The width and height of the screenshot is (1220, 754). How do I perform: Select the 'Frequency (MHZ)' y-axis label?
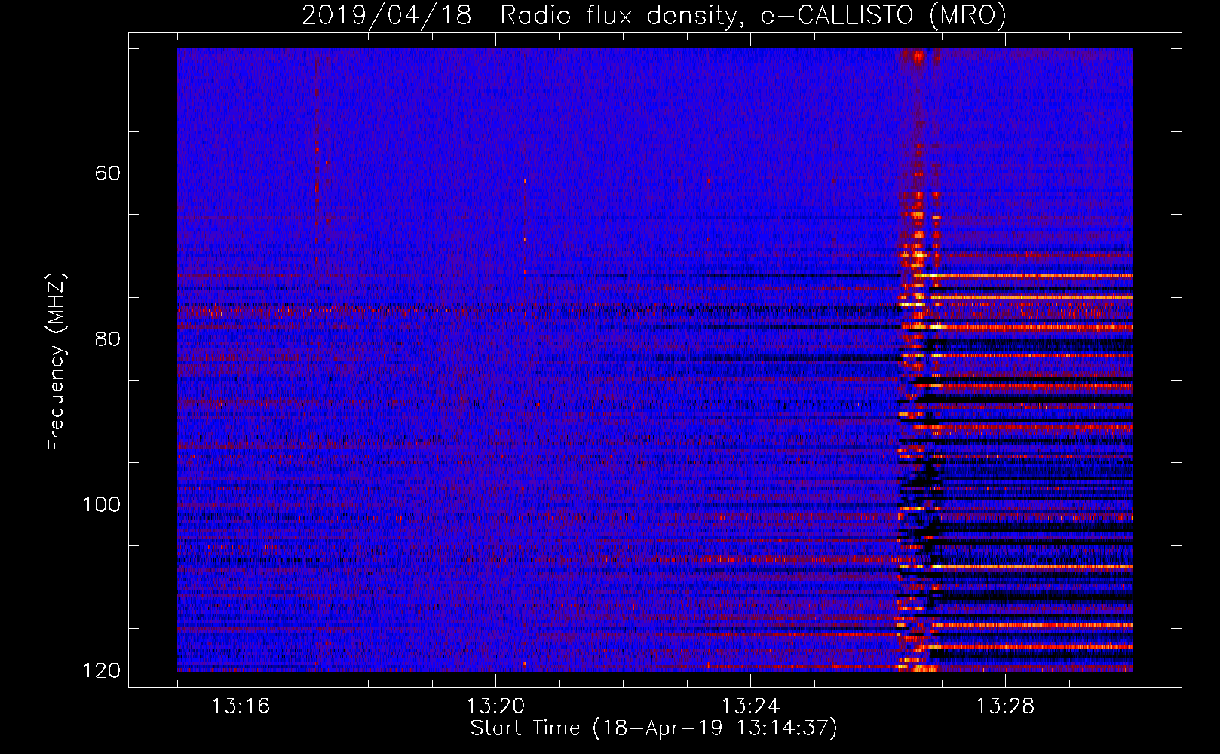[57, 362]
